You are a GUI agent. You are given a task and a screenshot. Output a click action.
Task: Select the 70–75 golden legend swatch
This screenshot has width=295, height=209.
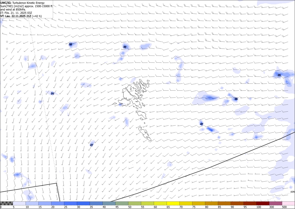tap(186, 203)
